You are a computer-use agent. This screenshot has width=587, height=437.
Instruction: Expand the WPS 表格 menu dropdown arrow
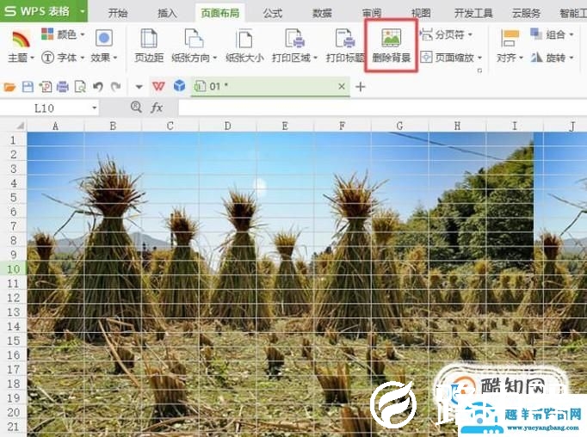82,11
